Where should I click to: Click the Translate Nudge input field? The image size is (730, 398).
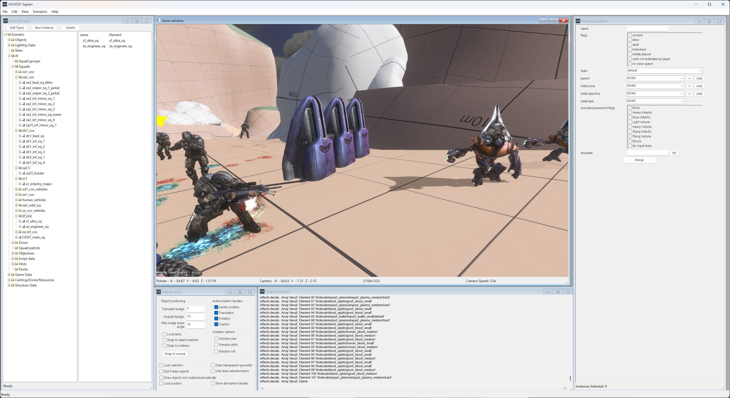pos(196,309)
